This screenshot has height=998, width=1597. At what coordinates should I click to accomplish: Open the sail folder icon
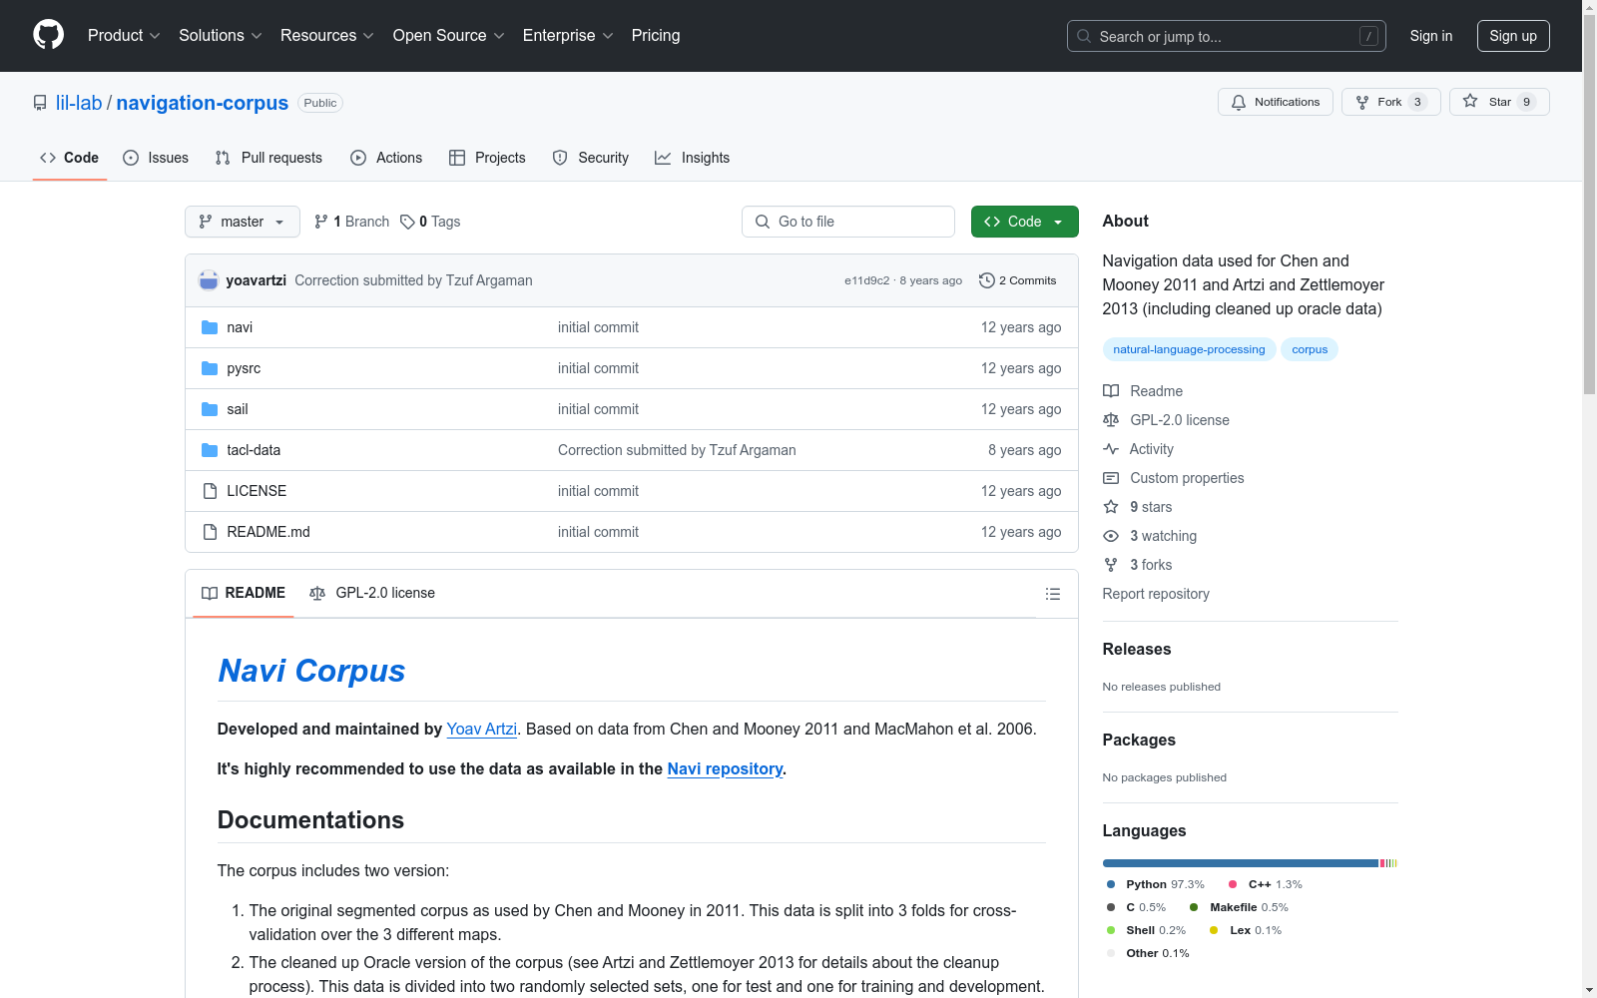[210, 409]
